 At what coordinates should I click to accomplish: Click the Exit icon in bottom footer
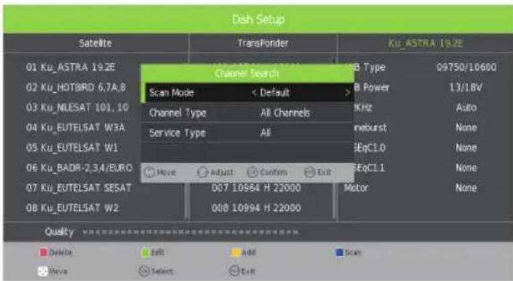(x=234, y=271)
